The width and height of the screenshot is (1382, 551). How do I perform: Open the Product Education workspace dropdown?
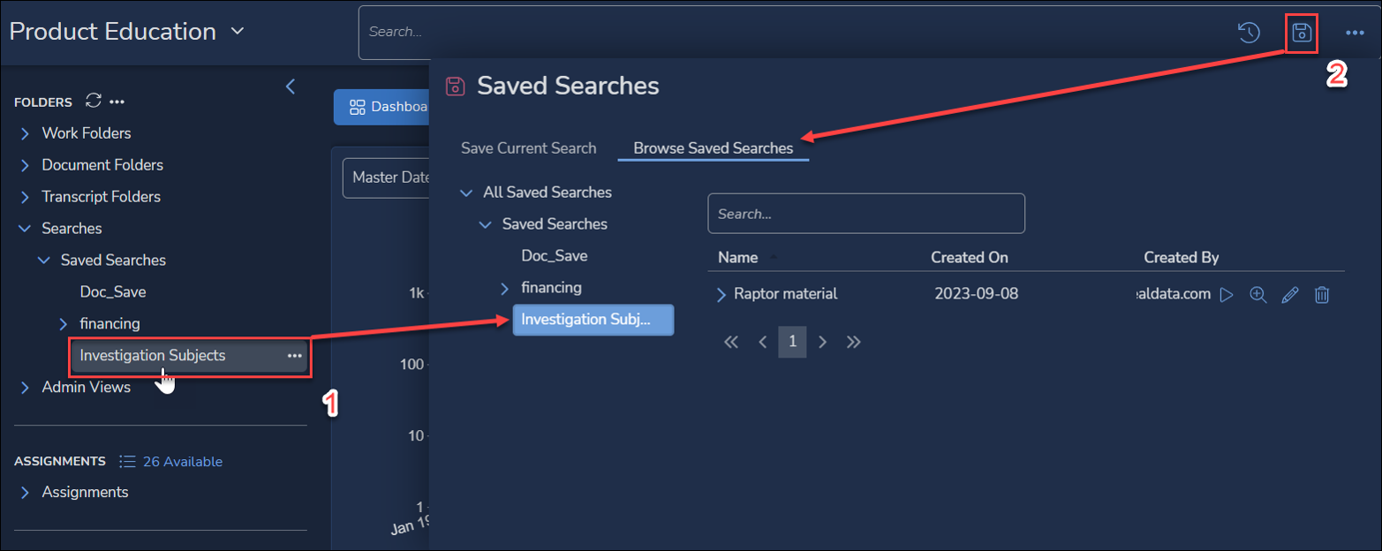pyautogui.click(x=237, y=31)
